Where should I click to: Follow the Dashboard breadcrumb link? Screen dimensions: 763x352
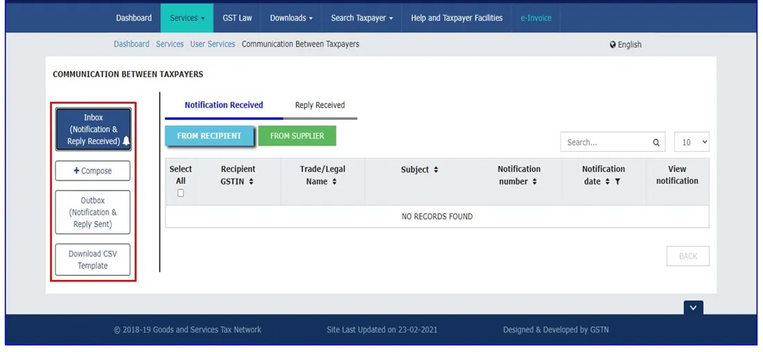[x=131, y=44]
